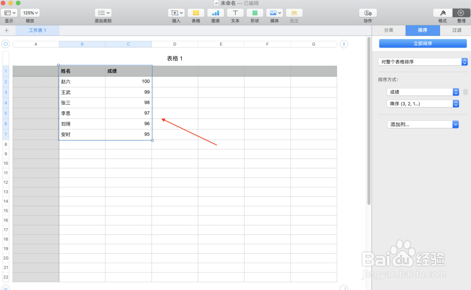Click the 图表 chart toolbar icon
471x290 pixels.
(215, 13)
